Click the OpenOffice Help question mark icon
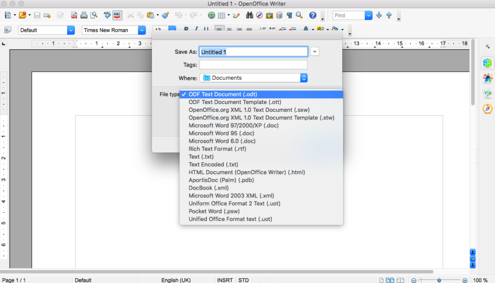The width and height of the screenshot is (495, 283). coord(313,15)
